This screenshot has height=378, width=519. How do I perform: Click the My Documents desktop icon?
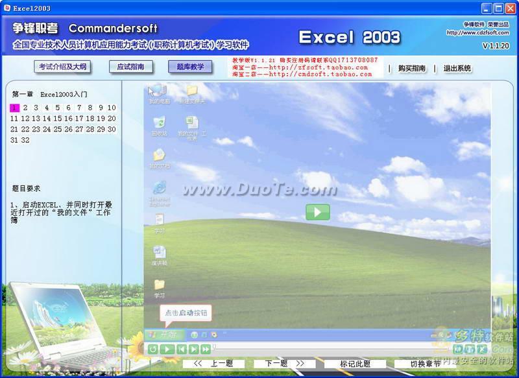click(160, 159)
